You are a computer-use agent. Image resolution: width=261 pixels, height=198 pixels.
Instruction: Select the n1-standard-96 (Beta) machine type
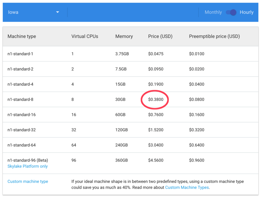pyautogui.click(x=28, y=160)
